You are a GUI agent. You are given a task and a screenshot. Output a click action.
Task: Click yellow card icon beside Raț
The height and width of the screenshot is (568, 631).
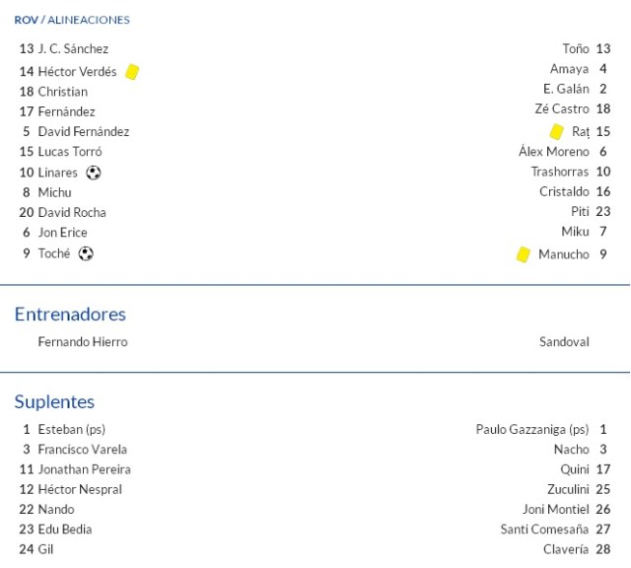click(556, 131)
